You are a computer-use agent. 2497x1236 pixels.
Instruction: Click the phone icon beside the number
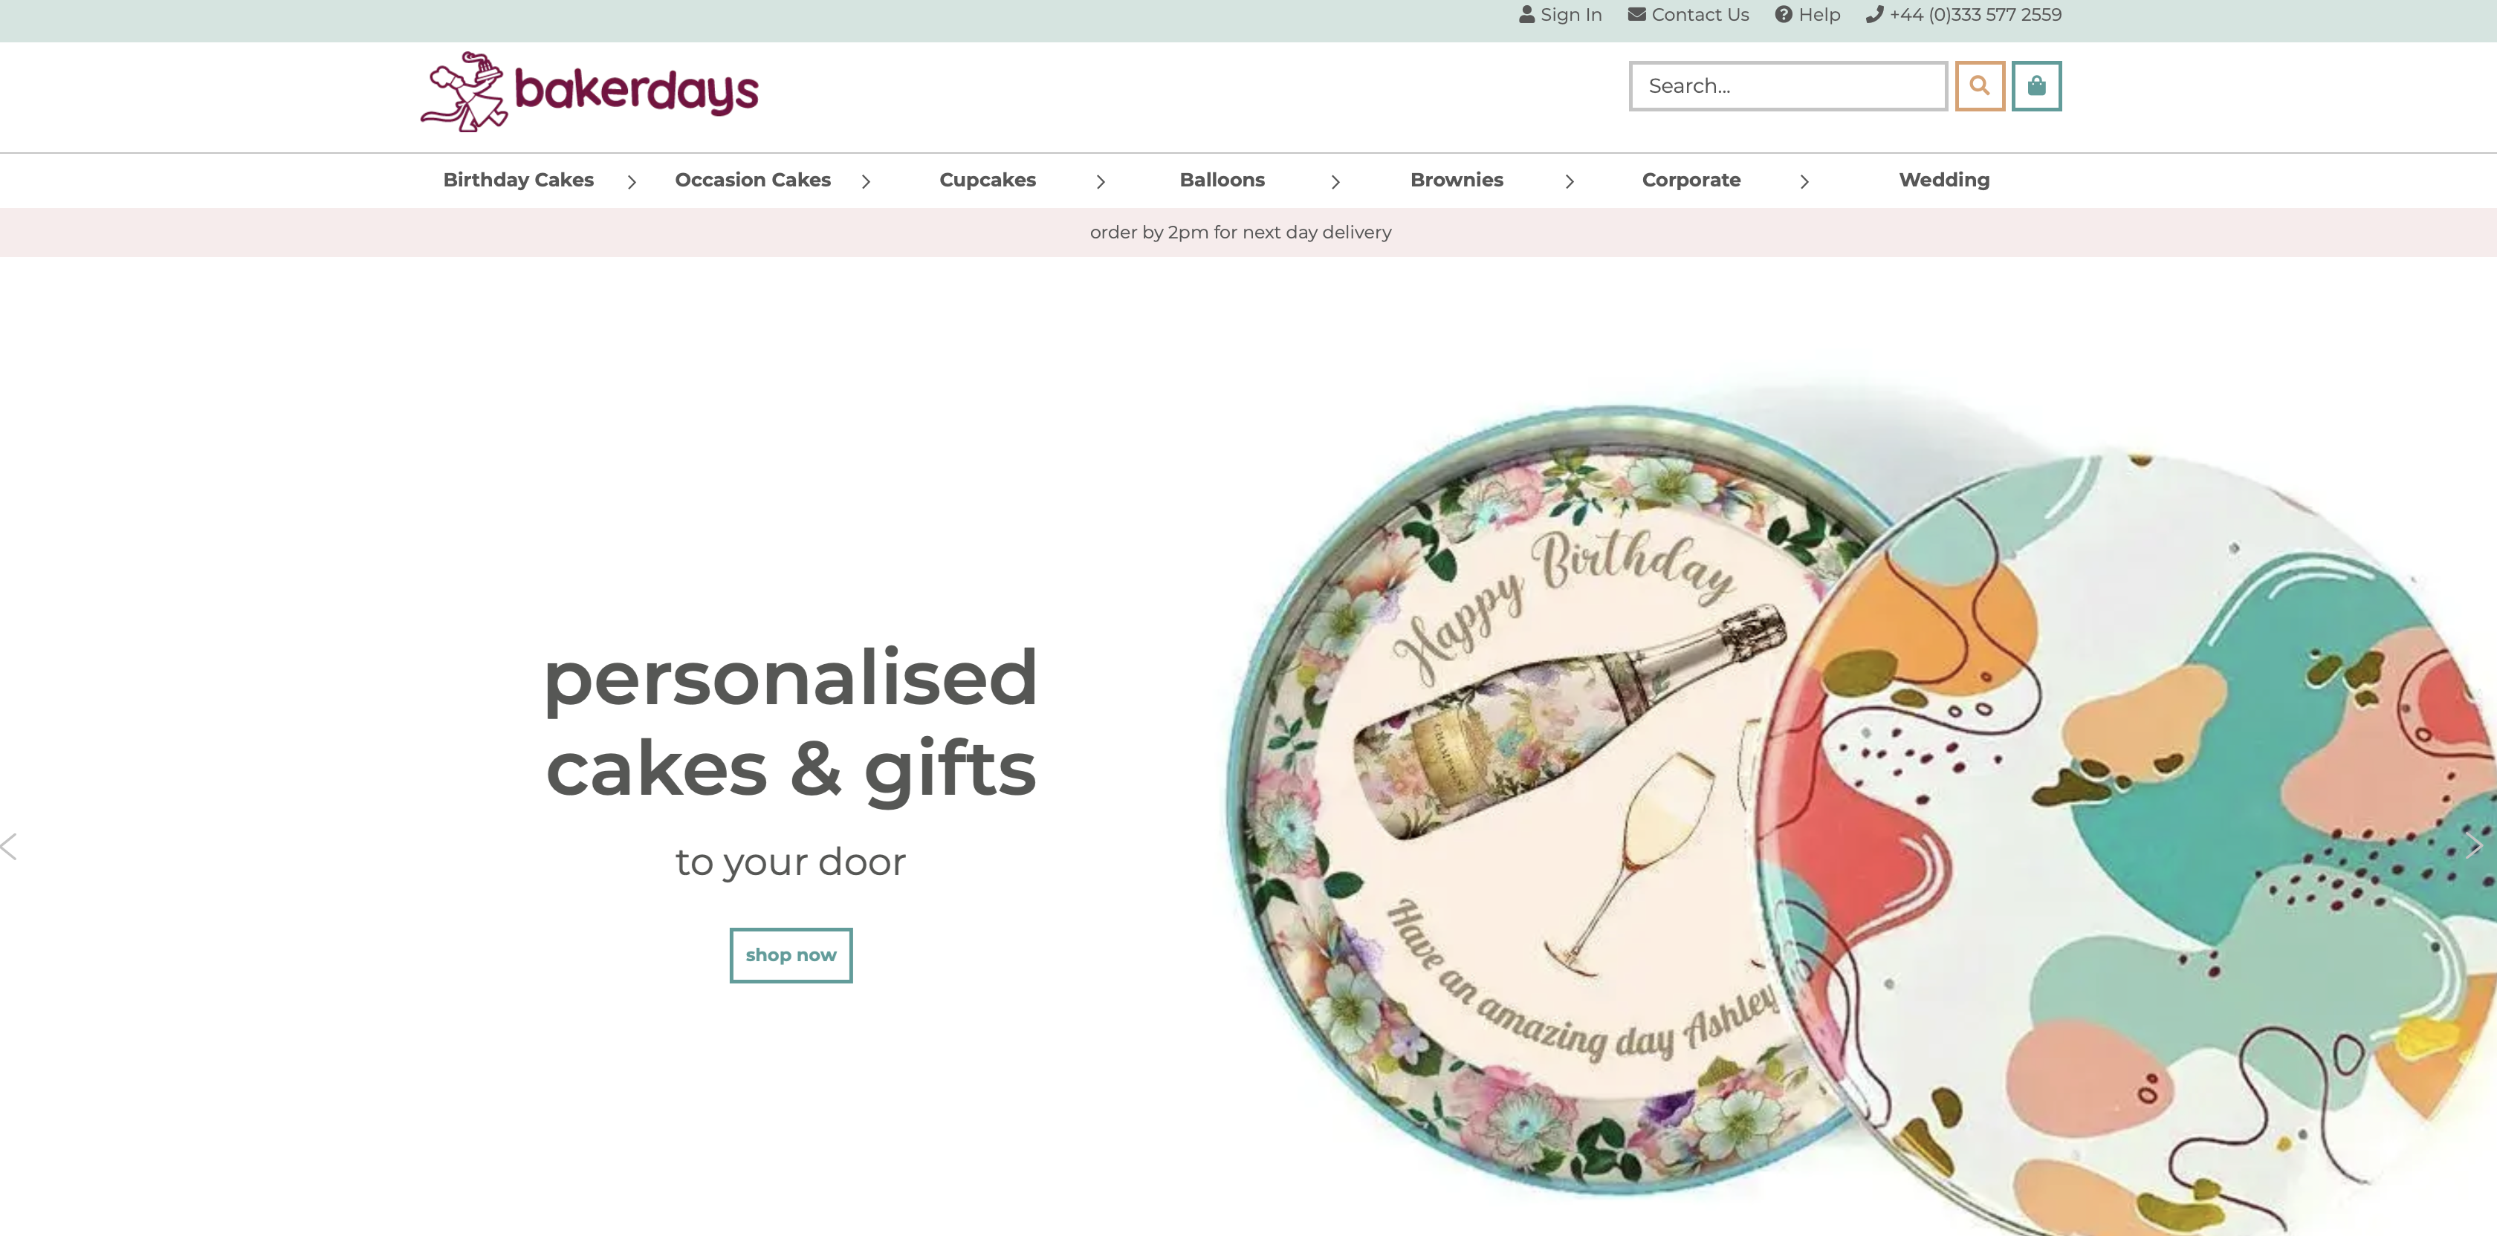[1875, 15]
